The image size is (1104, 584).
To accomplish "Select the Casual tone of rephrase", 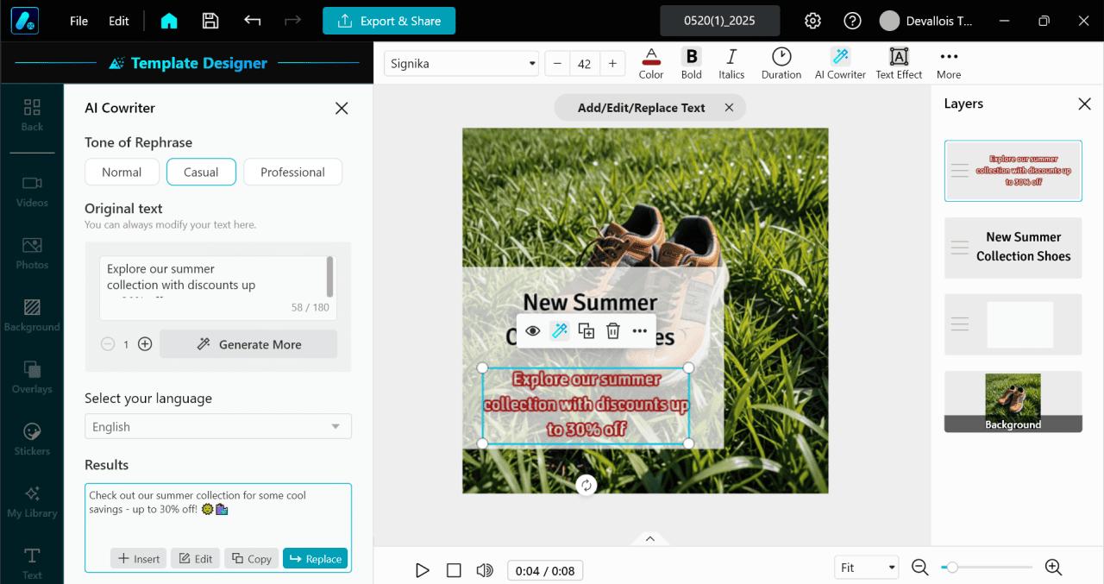I will 201,172.
